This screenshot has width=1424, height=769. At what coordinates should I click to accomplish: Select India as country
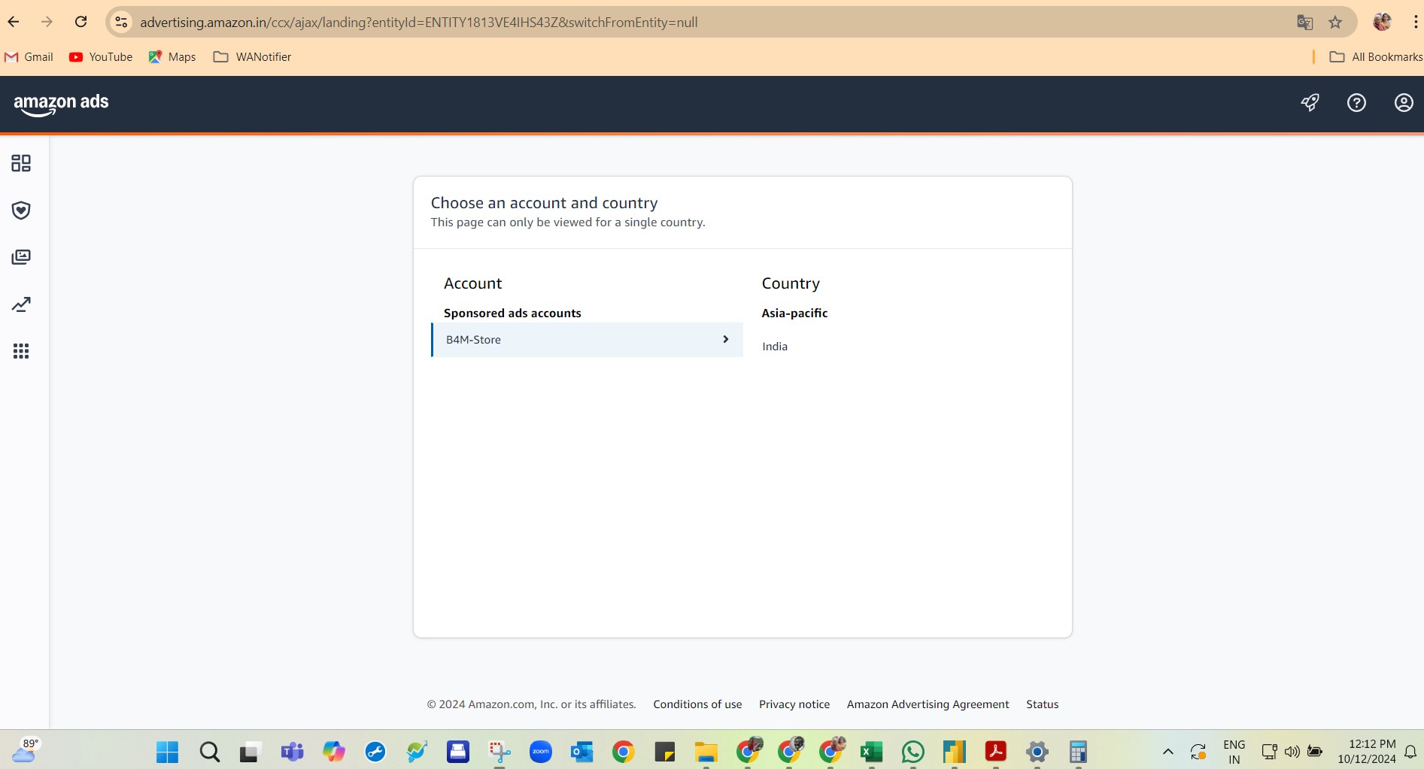(x=775, y=347)
